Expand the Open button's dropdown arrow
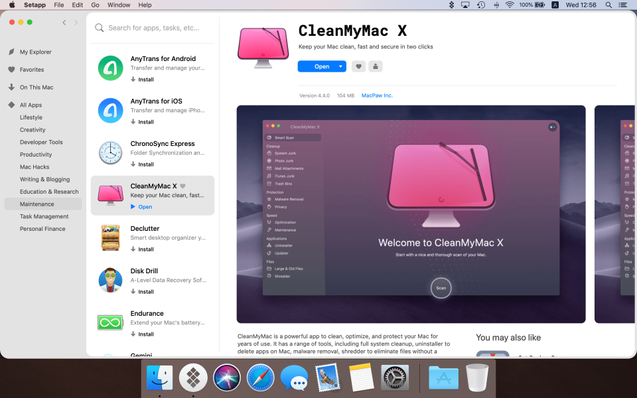Viewport: 637px width, 398px height. pyautogui.click(x=339, y=66)
